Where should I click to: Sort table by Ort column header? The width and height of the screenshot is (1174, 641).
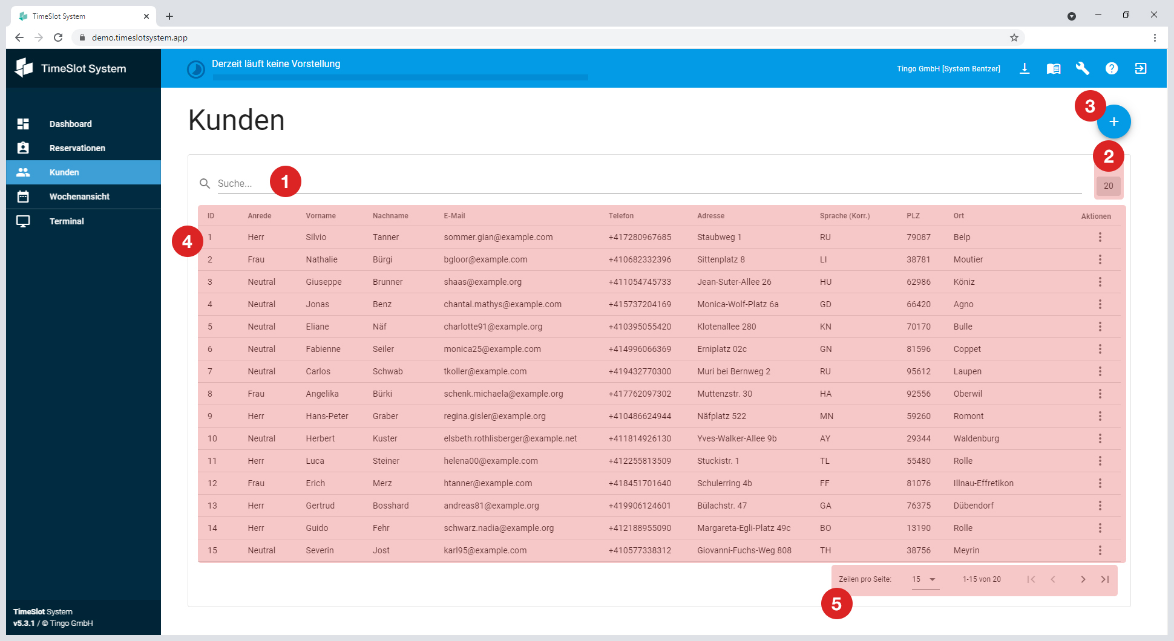click(959, 216)
